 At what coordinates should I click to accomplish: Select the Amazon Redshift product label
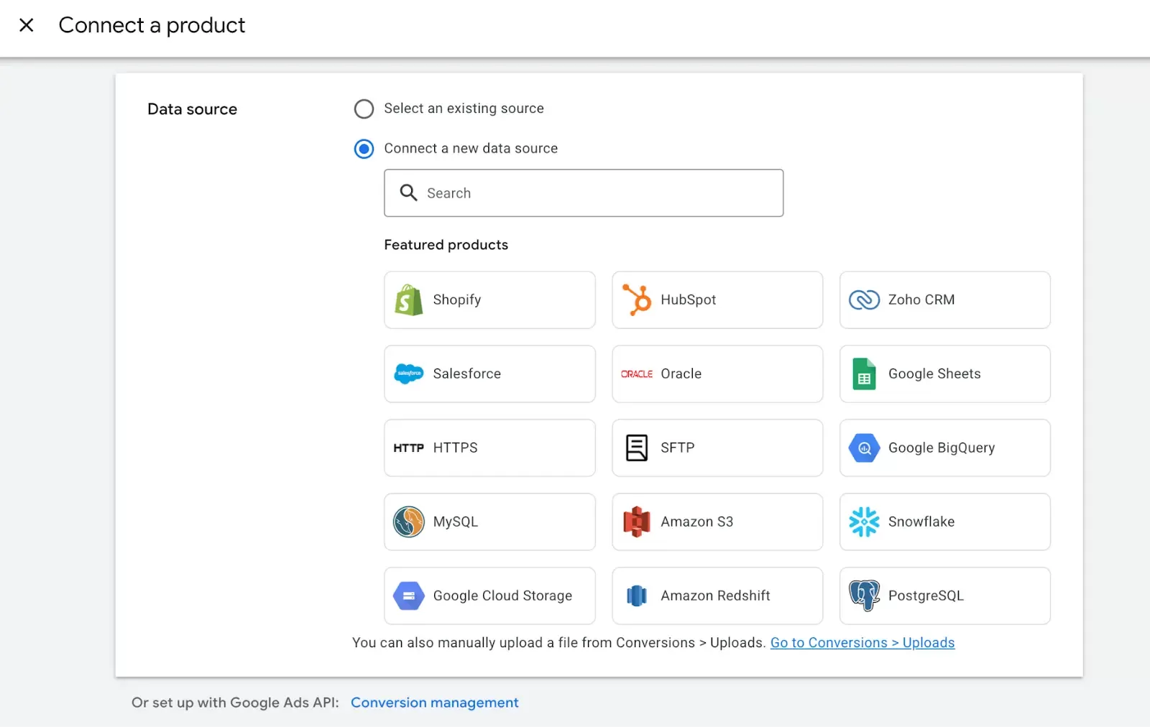[x=716, y=596]
